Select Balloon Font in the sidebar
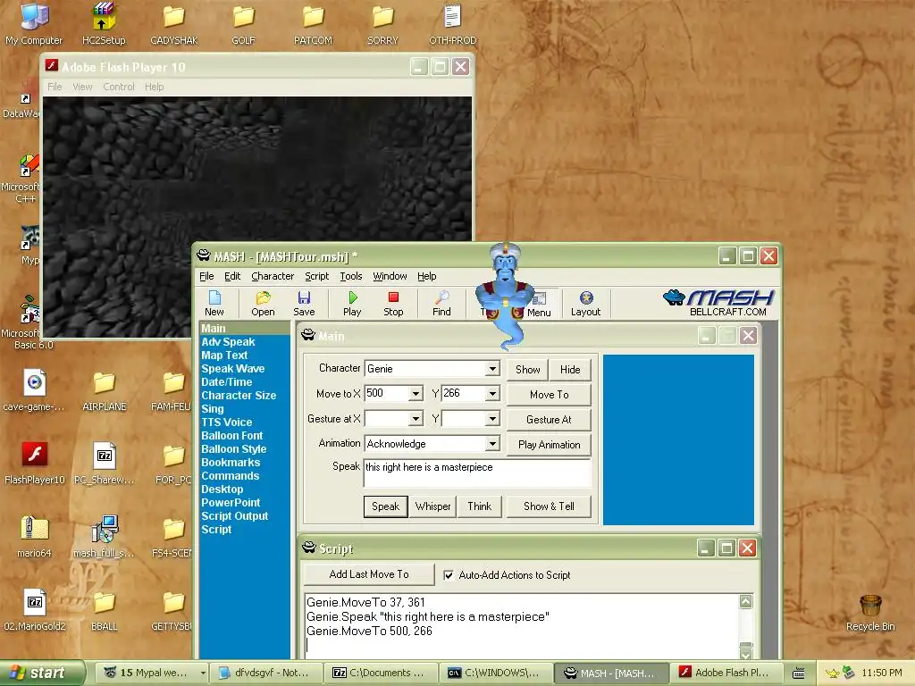 (x=231, y=436)
